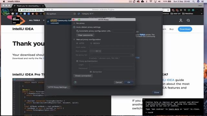Follow the learn more cookies link
The height and width of the screenshot is (116, 207).
pos(174,109)
